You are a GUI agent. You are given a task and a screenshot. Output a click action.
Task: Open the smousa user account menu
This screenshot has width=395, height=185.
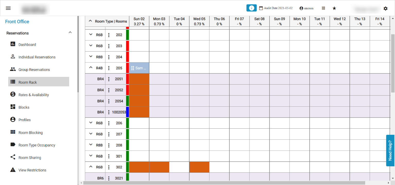307,8
